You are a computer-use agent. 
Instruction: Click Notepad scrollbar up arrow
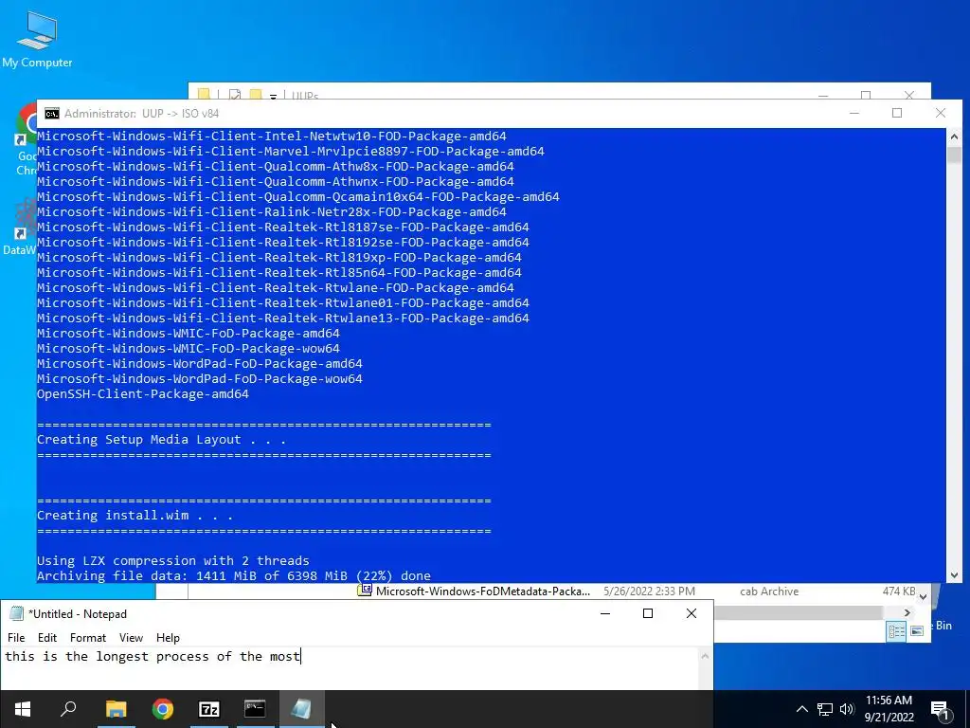[x=705, y=656]
